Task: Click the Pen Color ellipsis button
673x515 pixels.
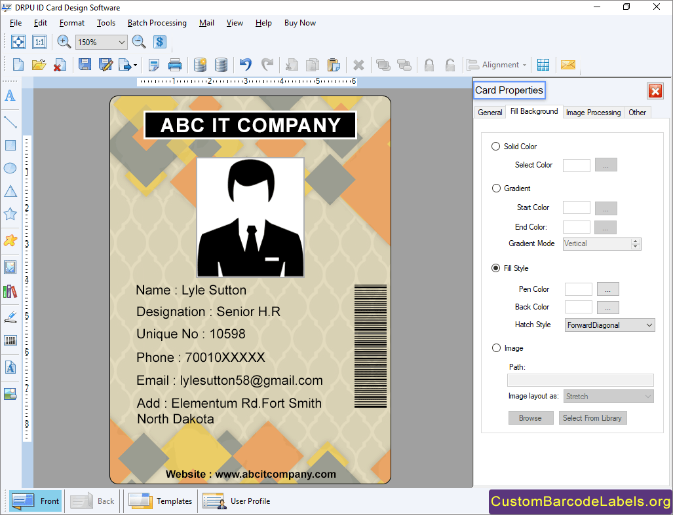Action: click(x=607, y=289)
